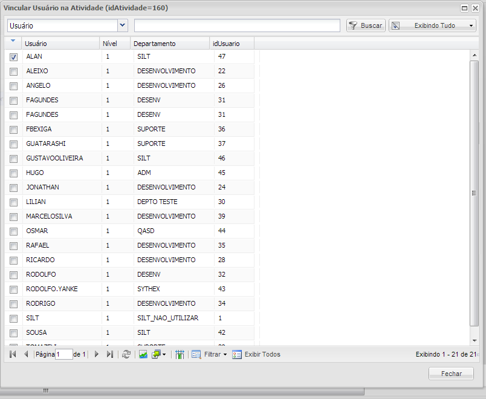
Task: Check the SOUSA row checkbox
Action: [13, 333]
